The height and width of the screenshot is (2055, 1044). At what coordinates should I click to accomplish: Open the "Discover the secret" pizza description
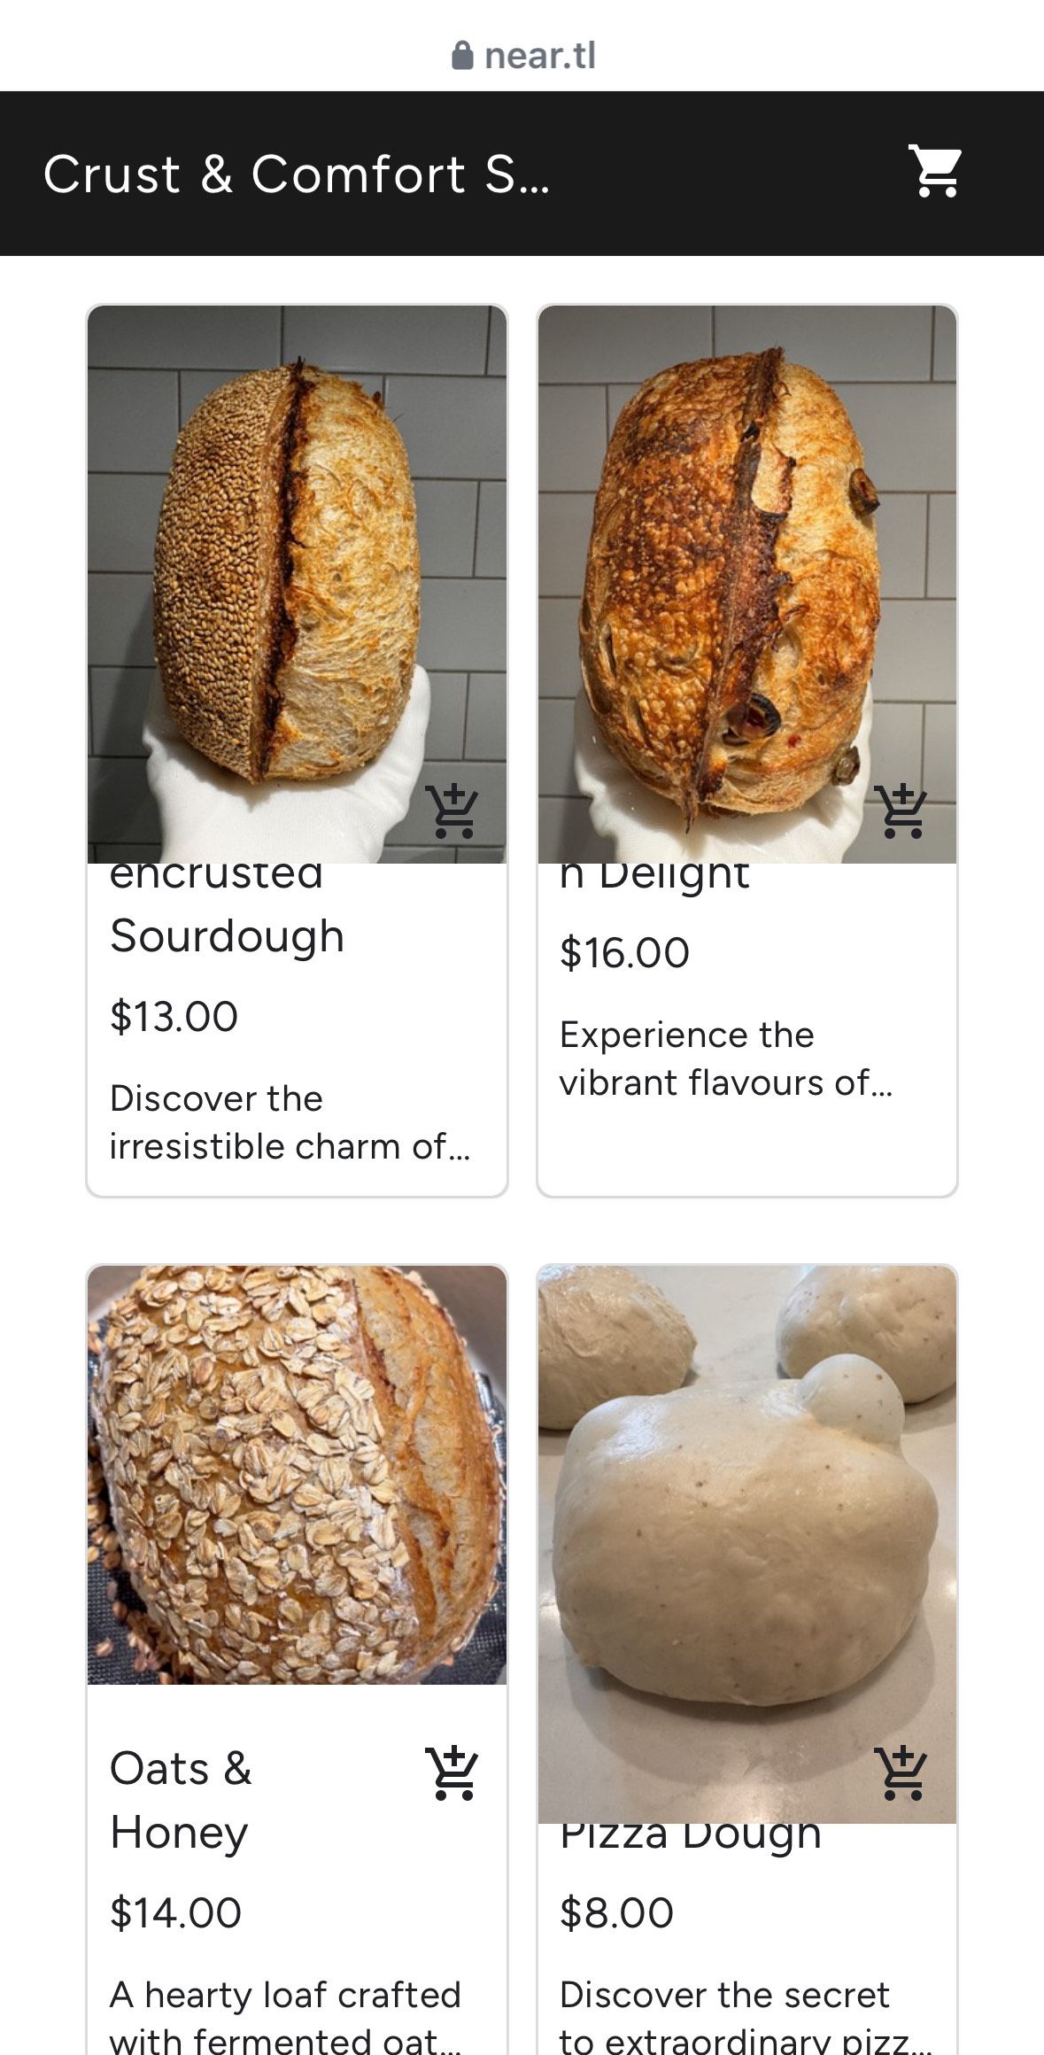744,2017
